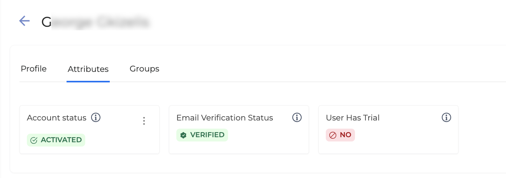The width and height of the screenshot is (506, 178).
Task: Open the Account status three-dot menu
Action: 144,121
